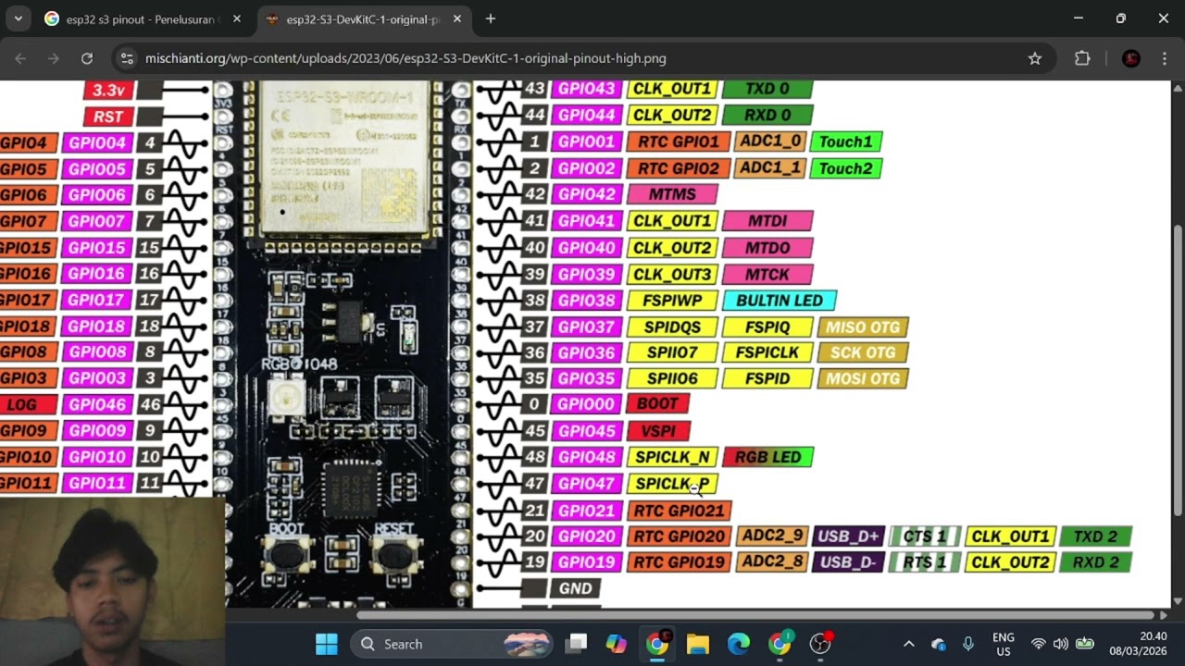This screenshot has width=1185, height=666.
Task: Open File Explorer from the taskbar
Action: 698,644
